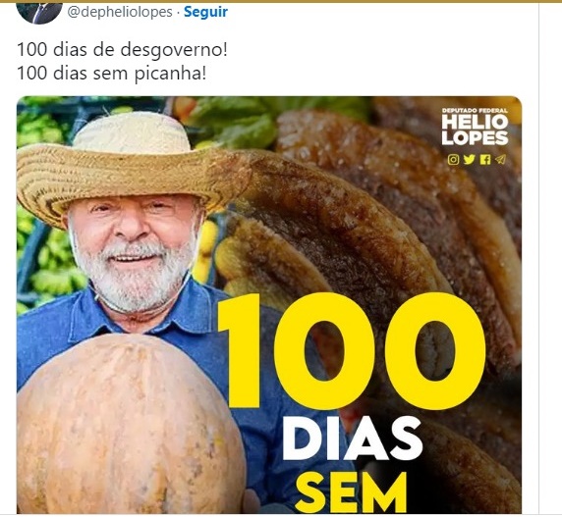This screenshot has height=517, width=562.
Task: Click the Deputado Federal caption
Action: coord(475,111)
